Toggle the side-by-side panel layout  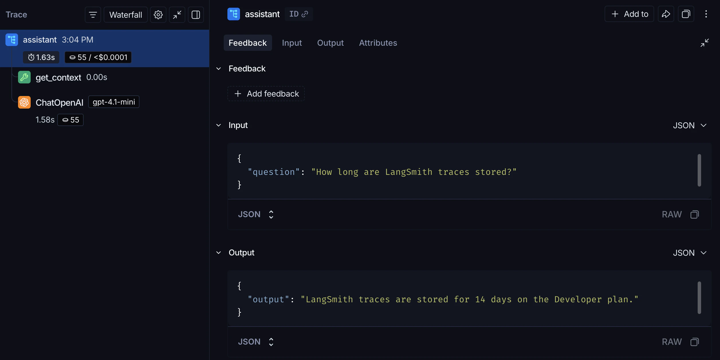click(196, 15)
